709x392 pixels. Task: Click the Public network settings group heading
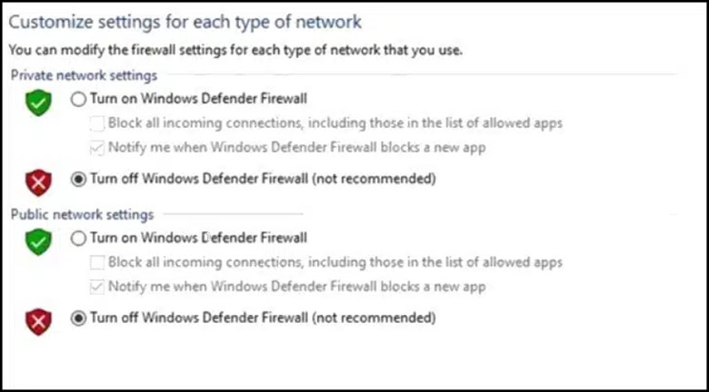pyautogui.click(x=82, y=215)
